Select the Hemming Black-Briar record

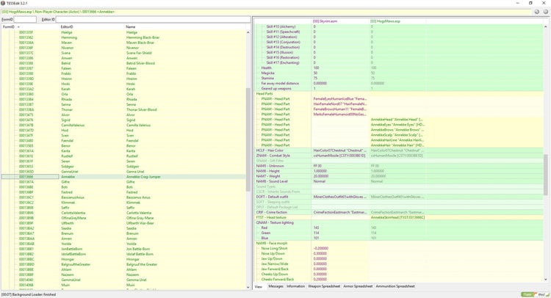pos(123,37)
